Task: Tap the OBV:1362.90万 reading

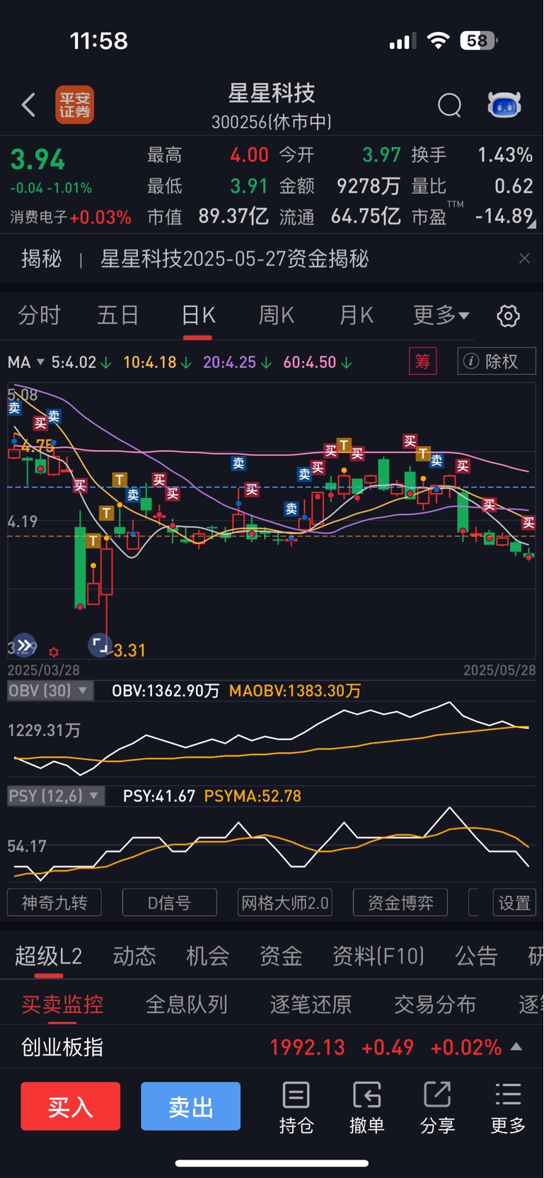Action: pyautogui.click(x=166, y=691)
